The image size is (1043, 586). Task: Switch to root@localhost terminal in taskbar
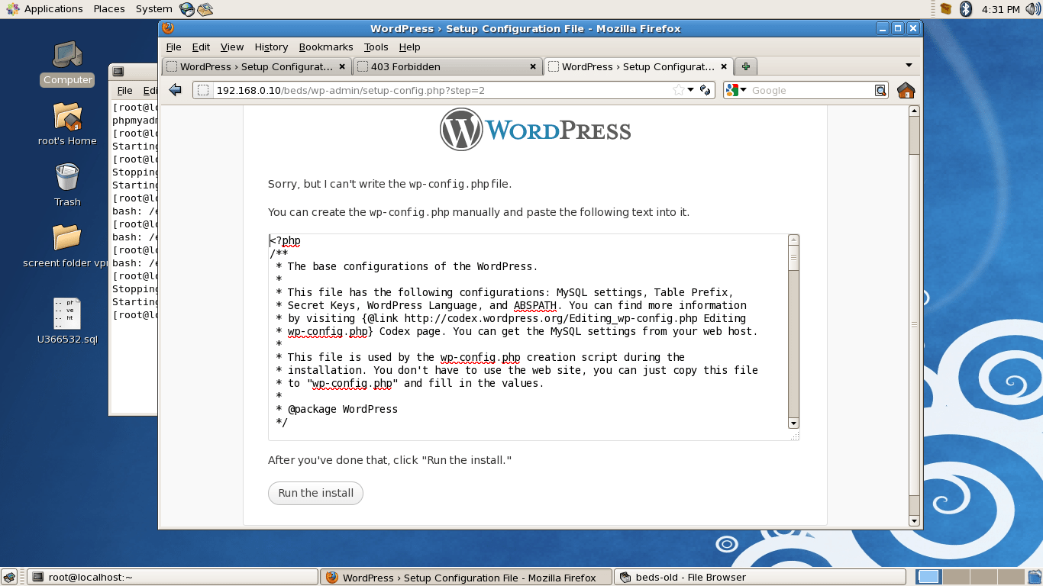pos(172,577)
